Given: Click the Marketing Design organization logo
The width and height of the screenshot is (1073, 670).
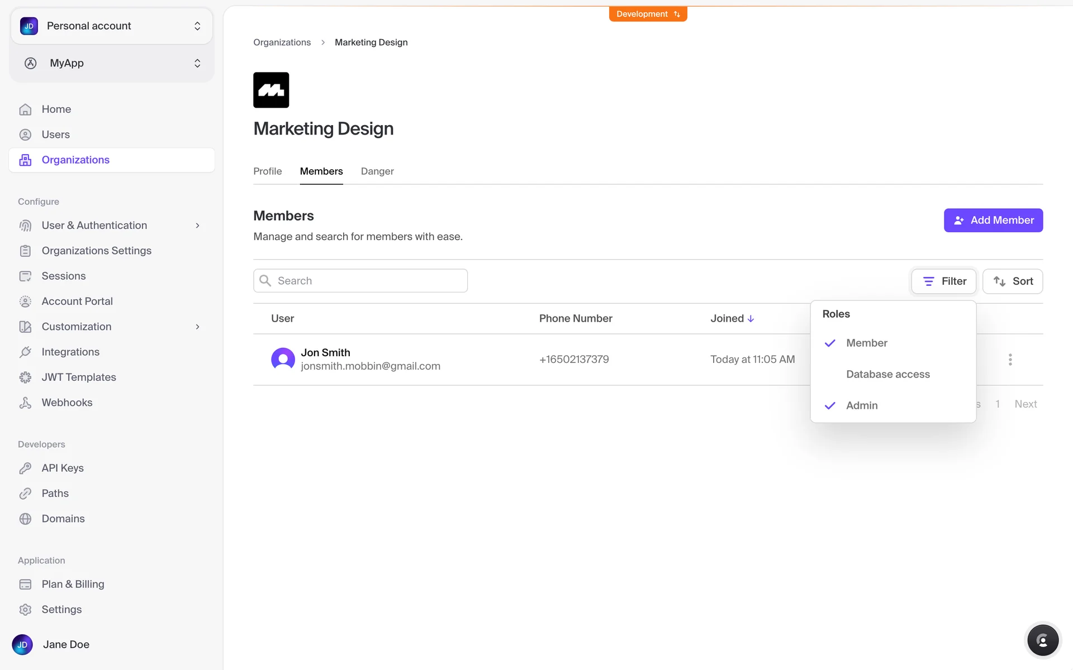Looking at the screenshot, I should tap(271, 90).
